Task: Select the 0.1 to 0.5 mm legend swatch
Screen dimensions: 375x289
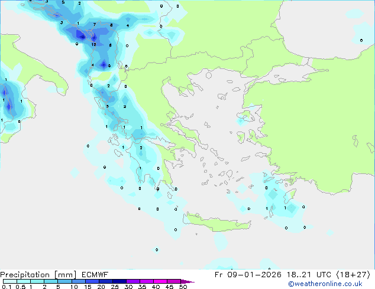Action: tap(10, 281)
